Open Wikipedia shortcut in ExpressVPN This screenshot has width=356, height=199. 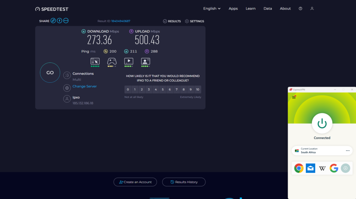(322, 168)
